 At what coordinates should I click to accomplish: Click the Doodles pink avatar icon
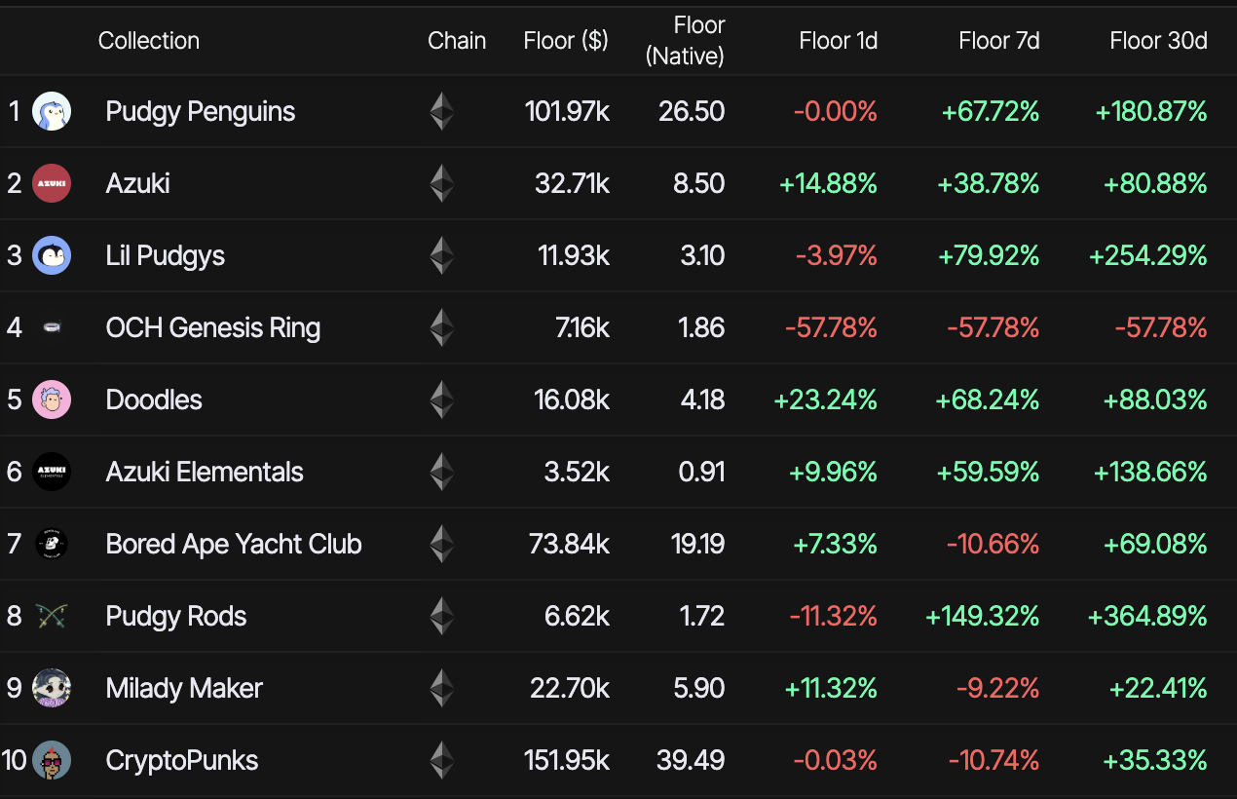[52, 399]
